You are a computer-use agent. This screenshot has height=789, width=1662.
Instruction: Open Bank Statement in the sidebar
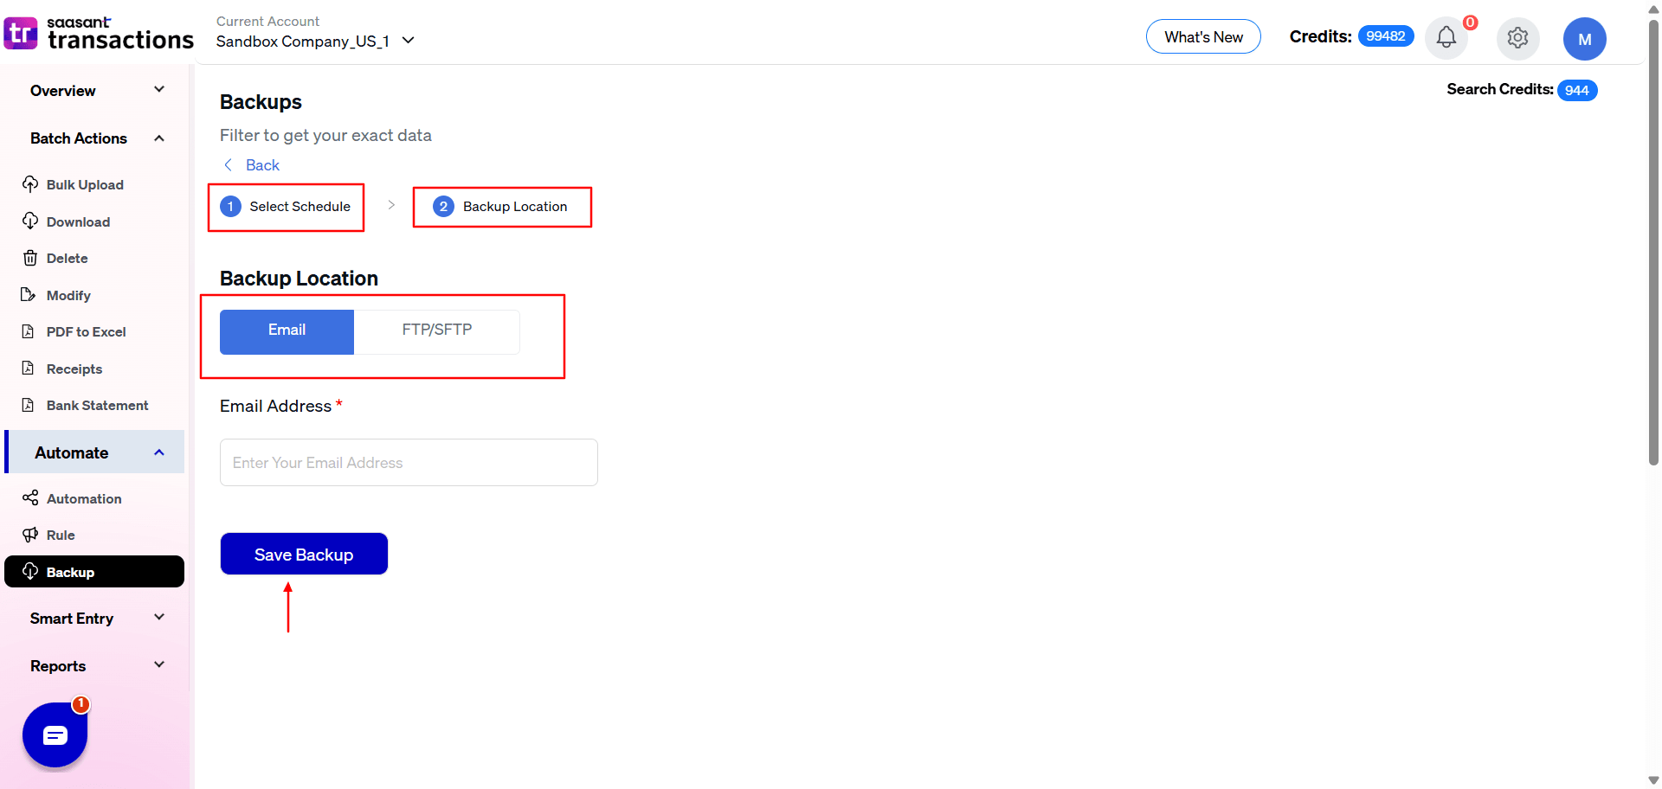coord(97,405)
